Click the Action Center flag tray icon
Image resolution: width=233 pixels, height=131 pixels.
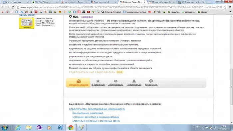click(x=207, y=128)
